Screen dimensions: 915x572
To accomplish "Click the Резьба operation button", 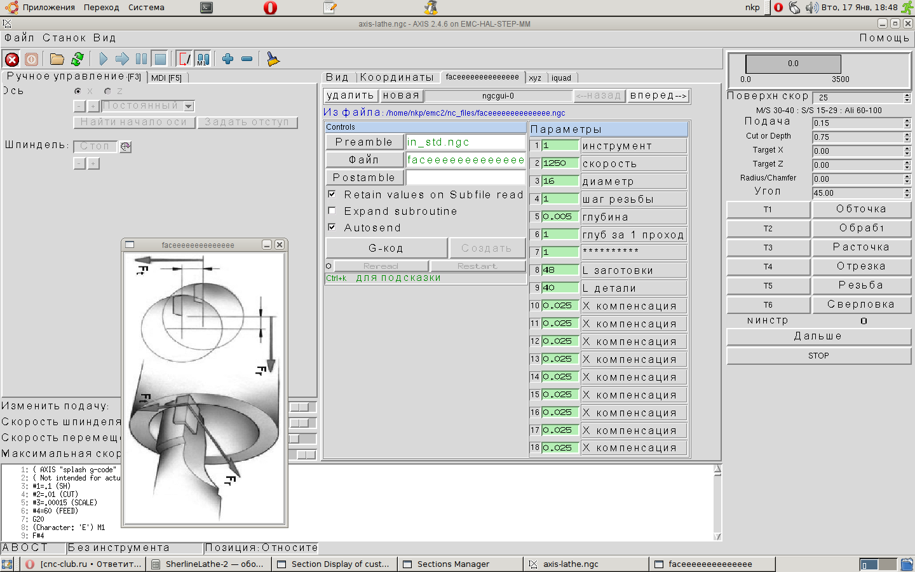I will tap(861, 285).
